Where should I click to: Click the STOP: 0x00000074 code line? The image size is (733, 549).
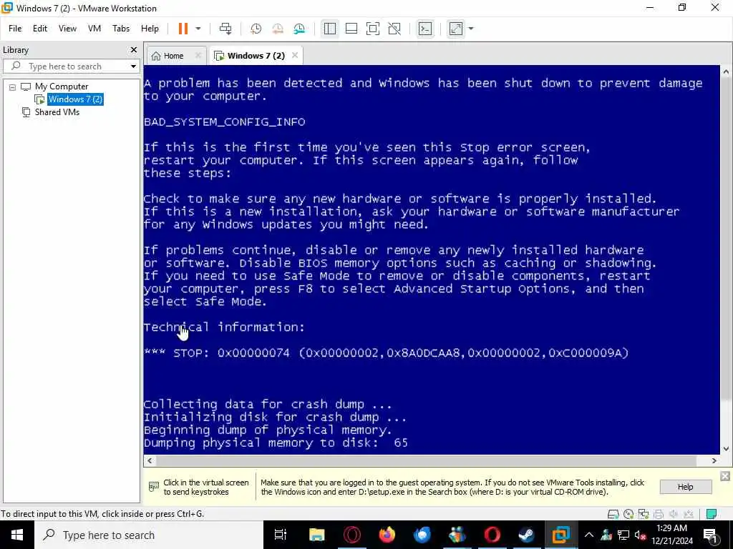pos(386,353)
